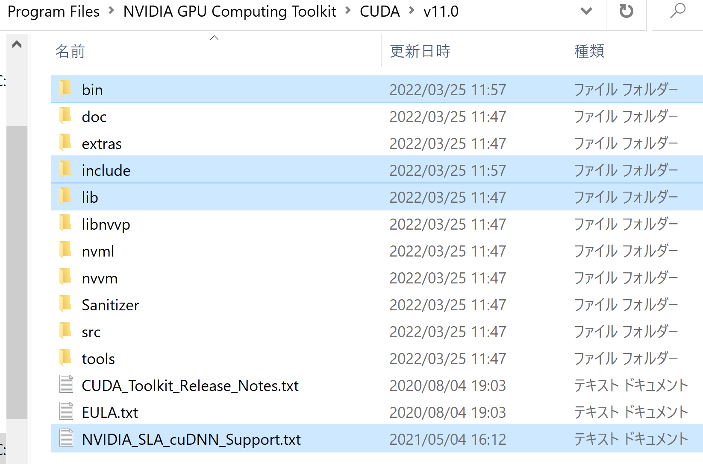This screenshot has height=464, width=703.
Task: Go to NVIDIA GPU Computing Toolkit in the address bar
Action: click(230, 12)
